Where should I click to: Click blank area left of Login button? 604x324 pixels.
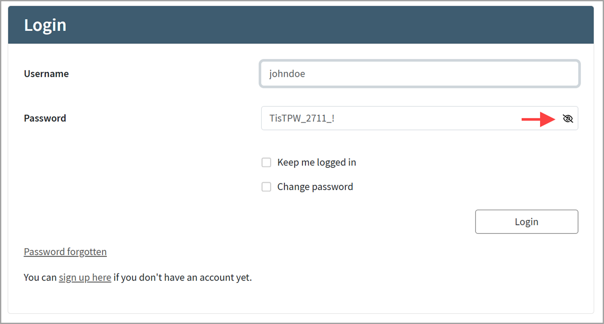click(x=358, y=222)
